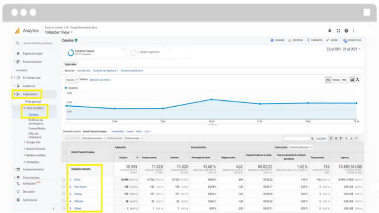379x213 pixels.
Task: Open the Estadísticas insights icon
Action: [x=345, y=40]
